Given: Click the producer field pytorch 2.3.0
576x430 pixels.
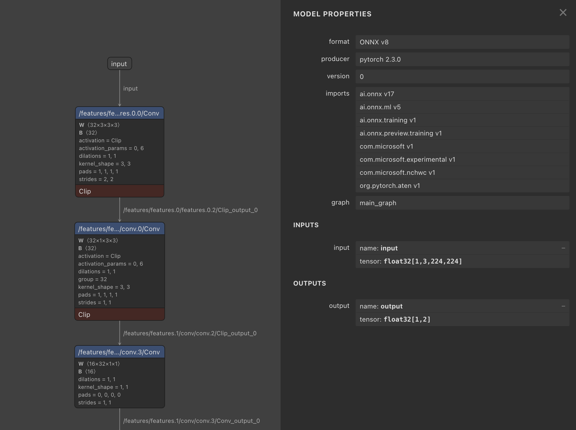Looking at the screenshot, I should point(462,59).
